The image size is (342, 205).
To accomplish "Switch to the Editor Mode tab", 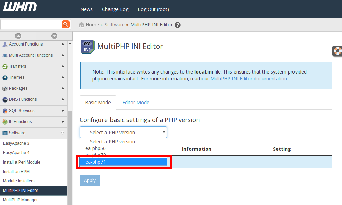I will [x=136, y=102].
